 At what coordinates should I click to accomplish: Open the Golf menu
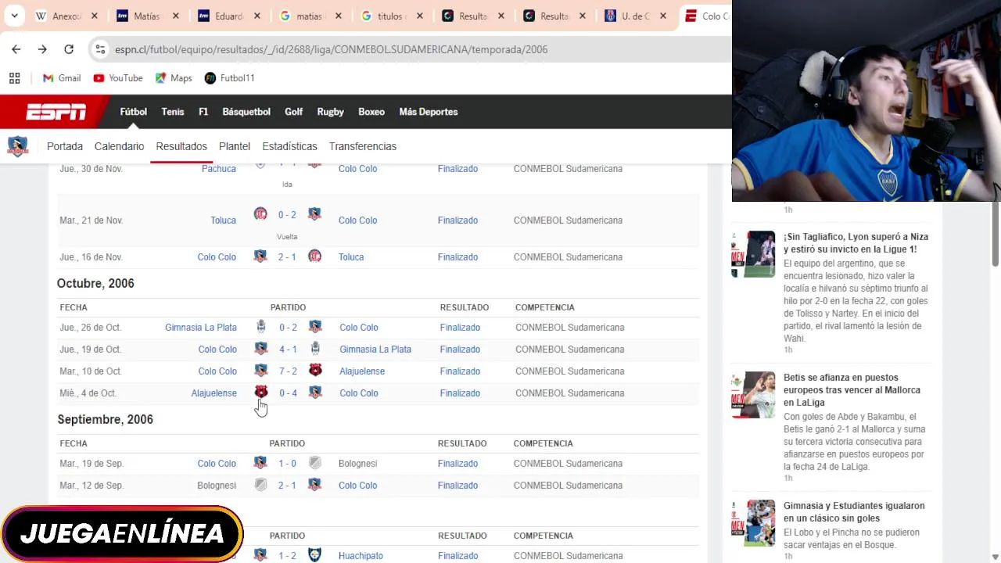[294, 112]
